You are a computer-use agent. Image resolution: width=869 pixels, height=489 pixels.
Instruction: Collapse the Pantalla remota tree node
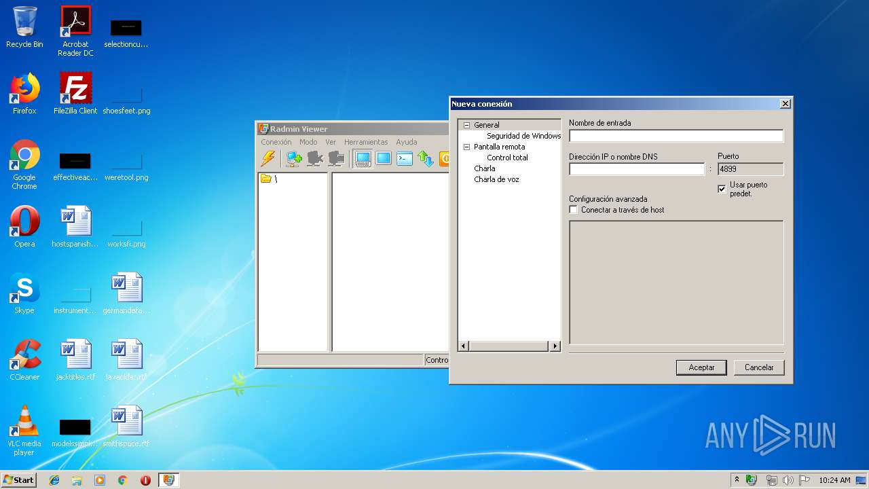pyautogui.click(x=466, y=147)
